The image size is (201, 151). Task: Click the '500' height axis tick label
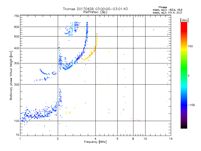click(17, 36)
